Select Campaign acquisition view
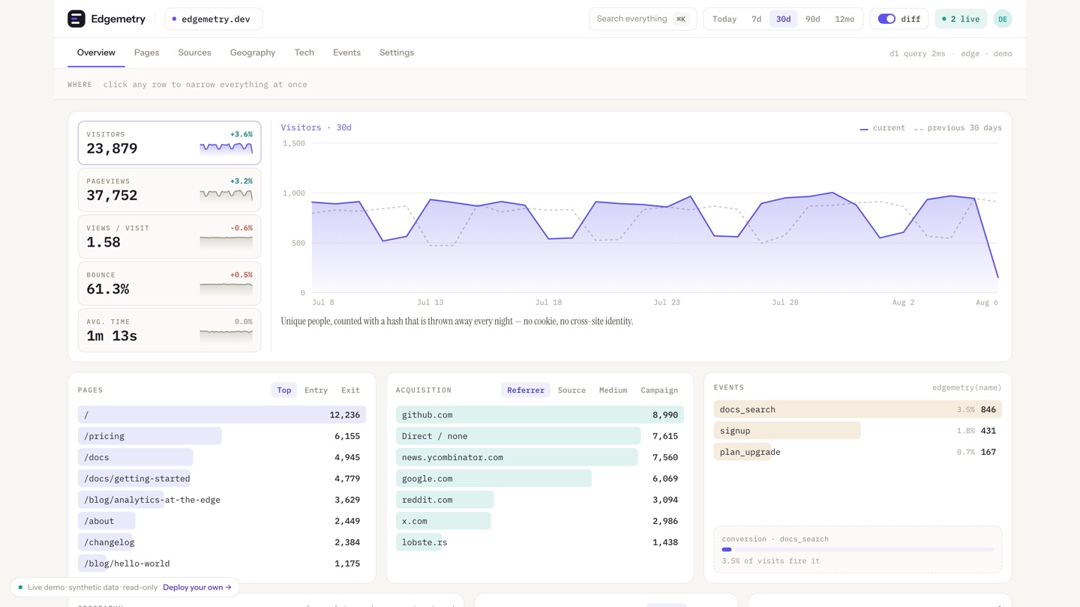This screenshot has height=607, width=1080. 659,390
